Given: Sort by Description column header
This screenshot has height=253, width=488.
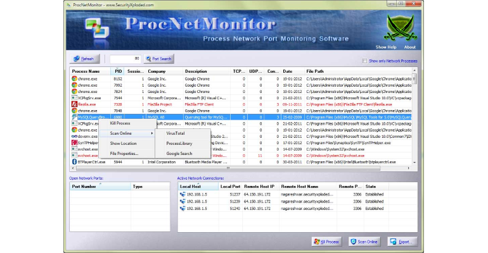Looking at the screenshot, I should click(207, 71).
